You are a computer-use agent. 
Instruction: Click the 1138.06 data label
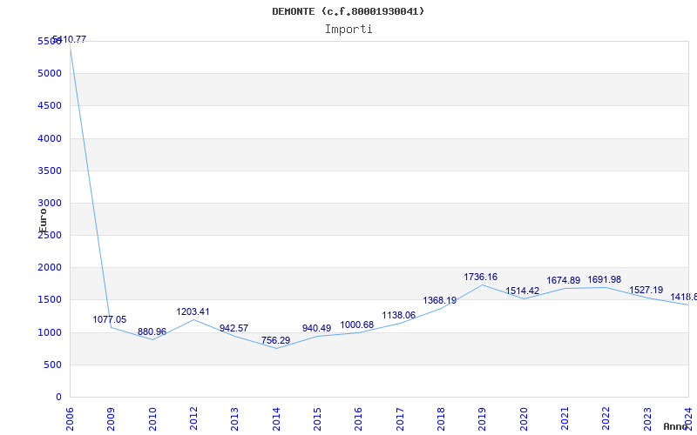coord(399,315)
